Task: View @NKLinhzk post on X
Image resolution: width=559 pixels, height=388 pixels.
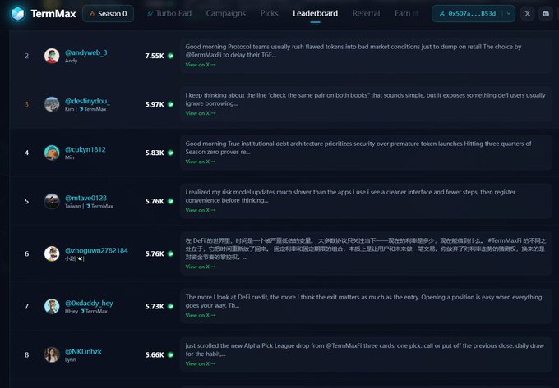Action: (x=201, y=363)
